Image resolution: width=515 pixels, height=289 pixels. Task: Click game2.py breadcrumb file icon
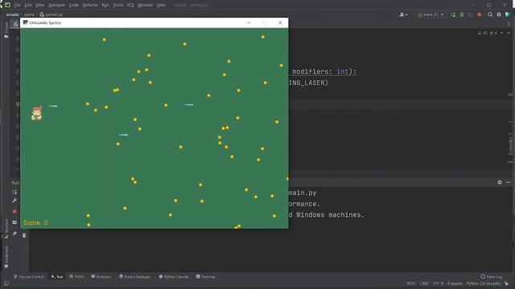pos(42,14)
